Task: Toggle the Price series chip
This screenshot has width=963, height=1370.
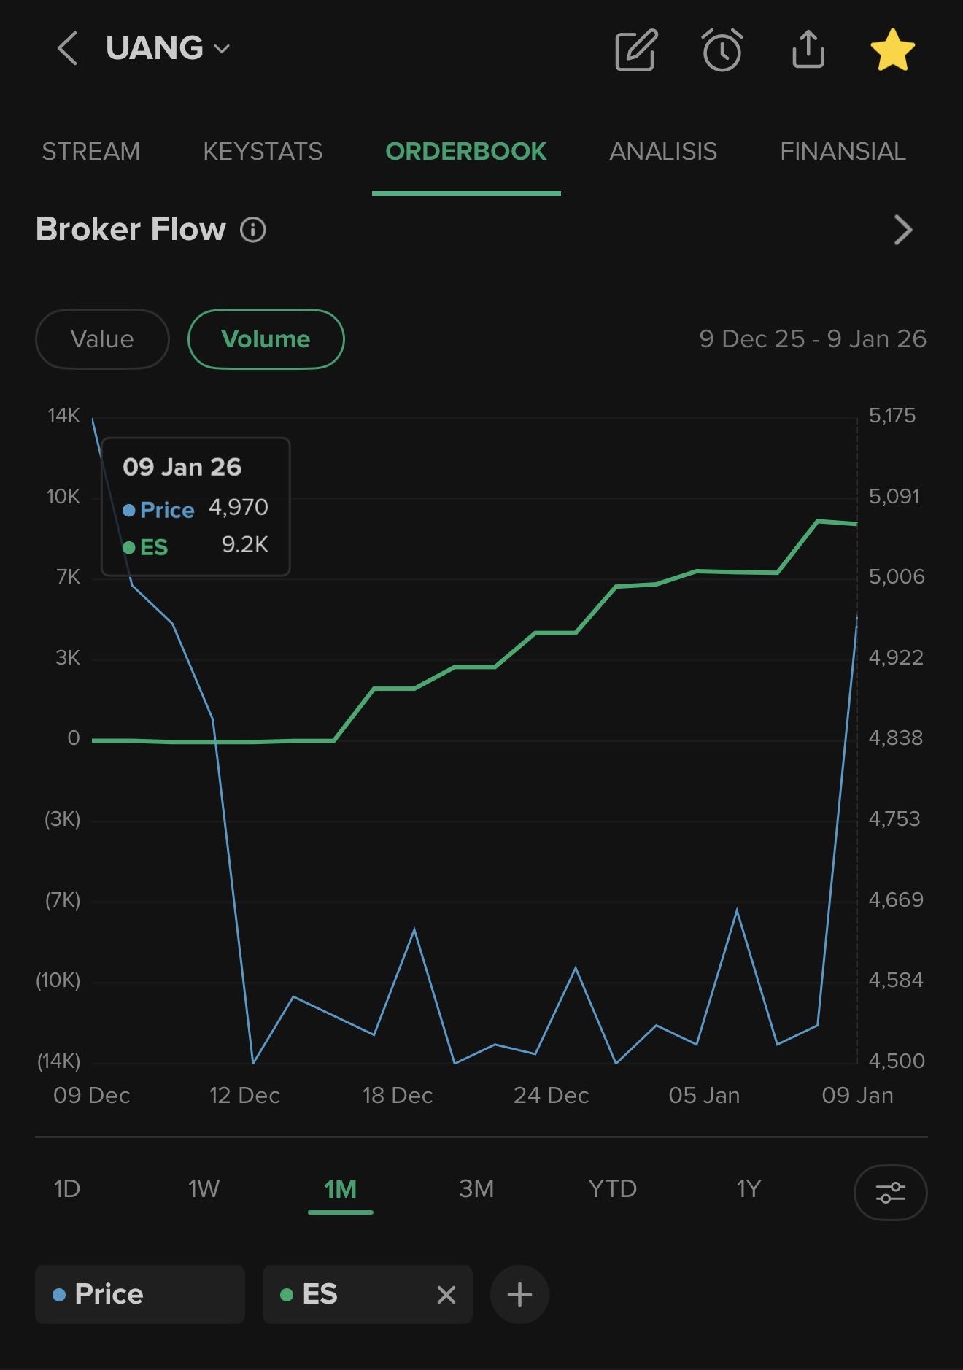Action: pyautogui.click(x=139, y=1295)
